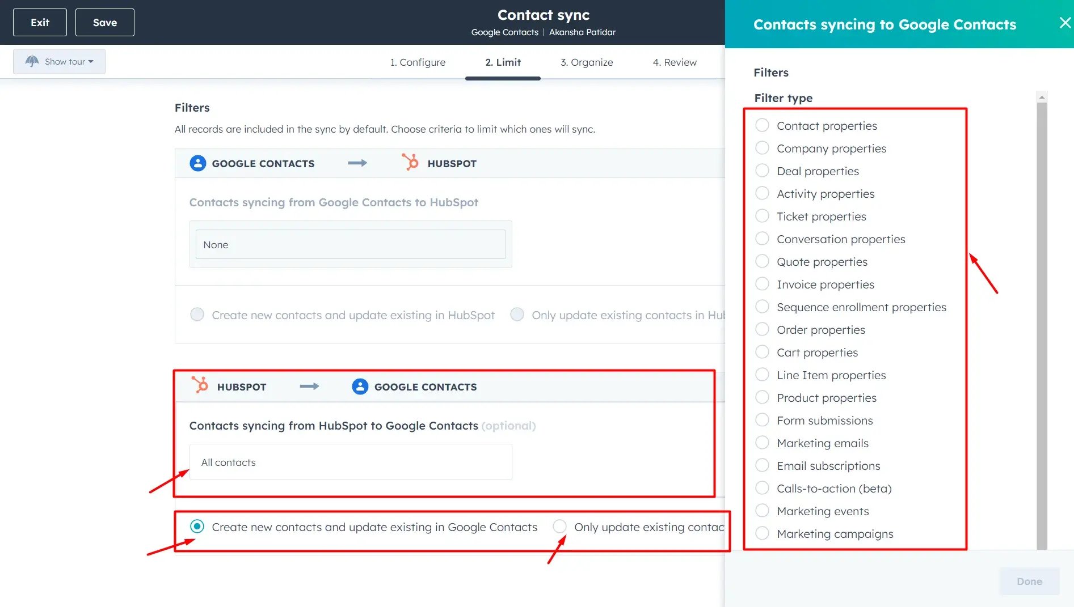Image resolution: width=1074 pixels, height=607 pixels.
Task: Click the umbrella icon beside Show tour
Action: [32, 61]
